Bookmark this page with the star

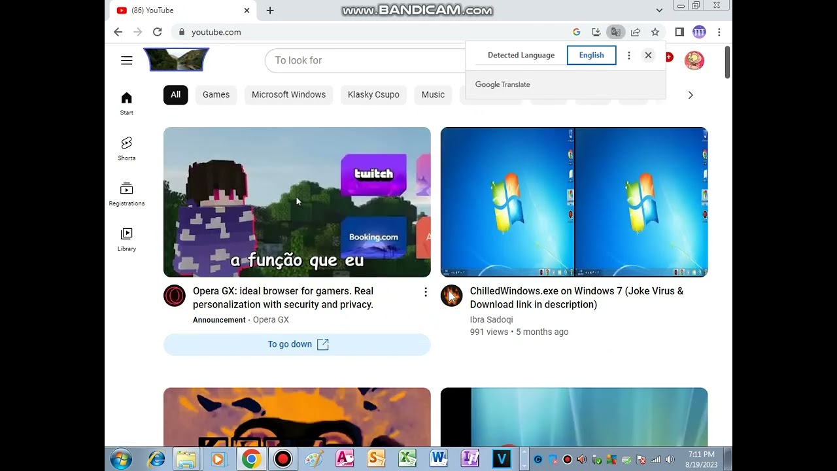(655, 32)
